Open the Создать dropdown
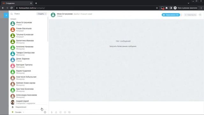 point(41,14)
